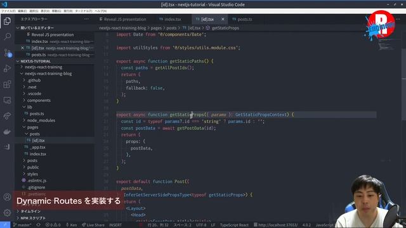Open the Search view in activity bar

click(x=7, y=37)
